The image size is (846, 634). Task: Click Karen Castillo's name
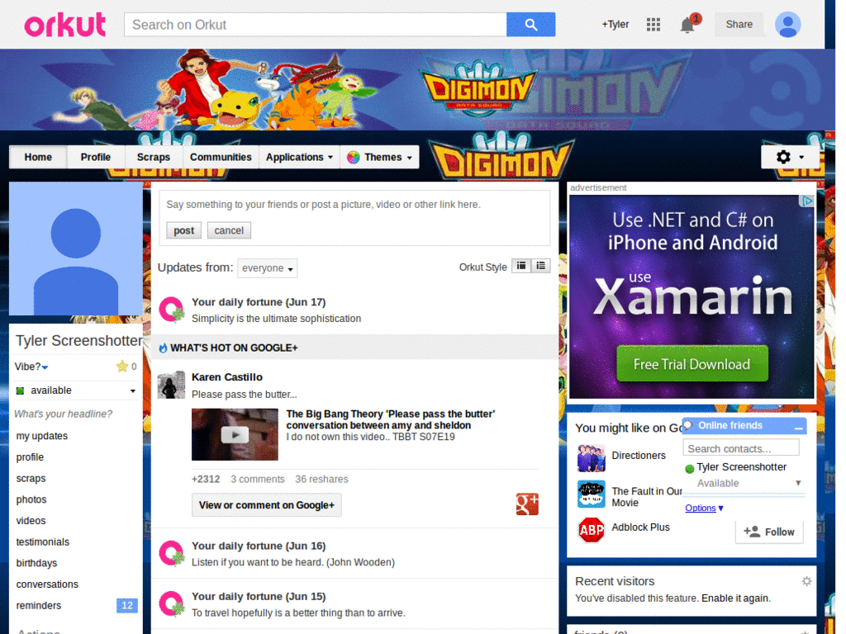[x=227, y=376]
